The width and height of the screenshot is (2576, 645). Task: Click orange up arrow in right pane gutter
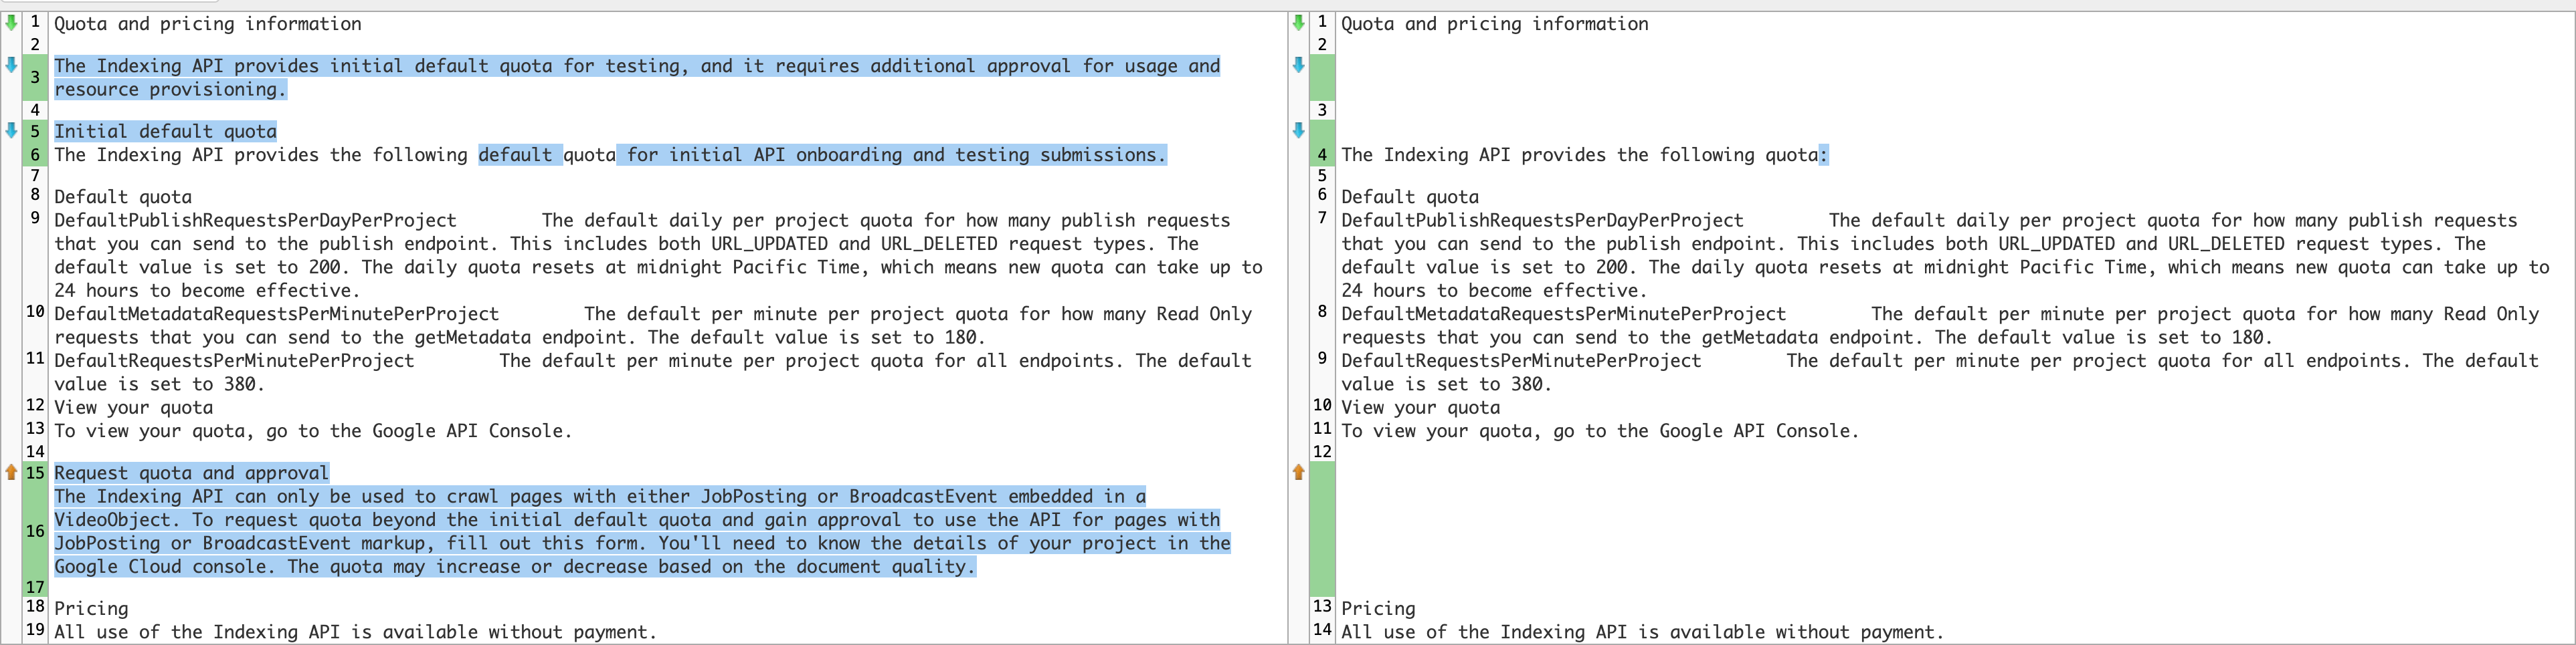[x=1298, y=471]
